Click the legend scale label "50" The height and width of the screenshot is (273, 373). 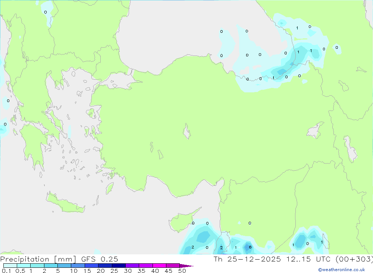click(x=182, y=271)
